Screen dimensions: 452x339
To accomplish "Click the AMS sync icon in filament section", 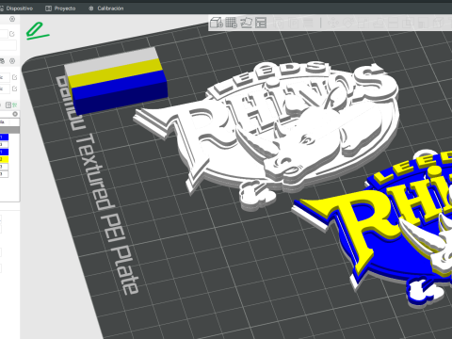I will click(2, 61).
